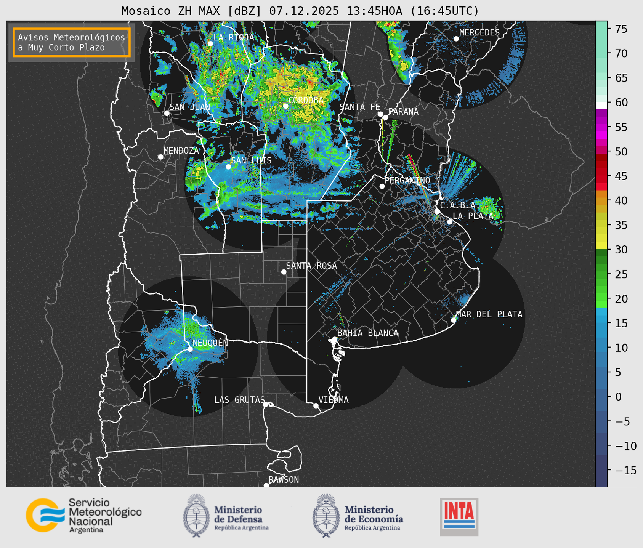Pick the magenta 55 dBZ color band

click(601, 127)
